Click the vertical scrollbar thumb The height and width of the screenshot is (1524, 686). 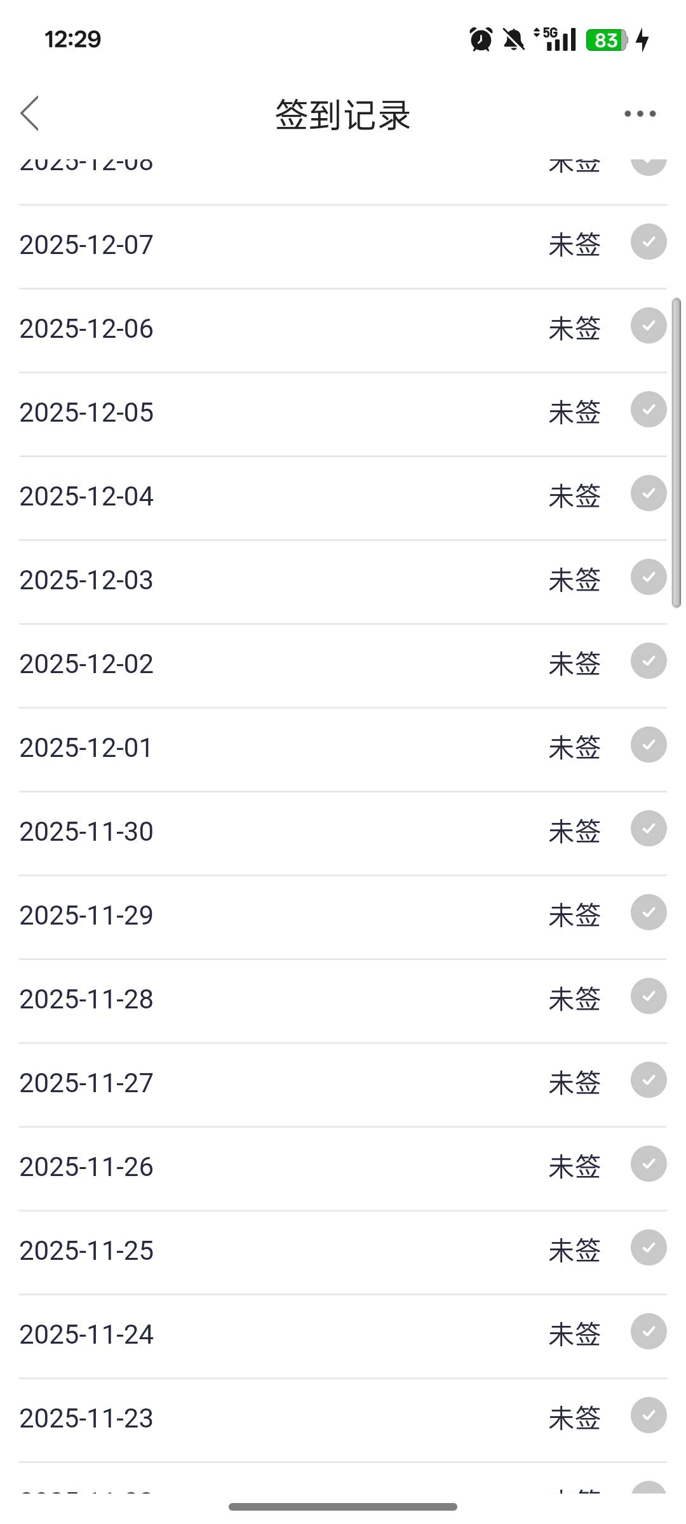[x=676, y=452]
